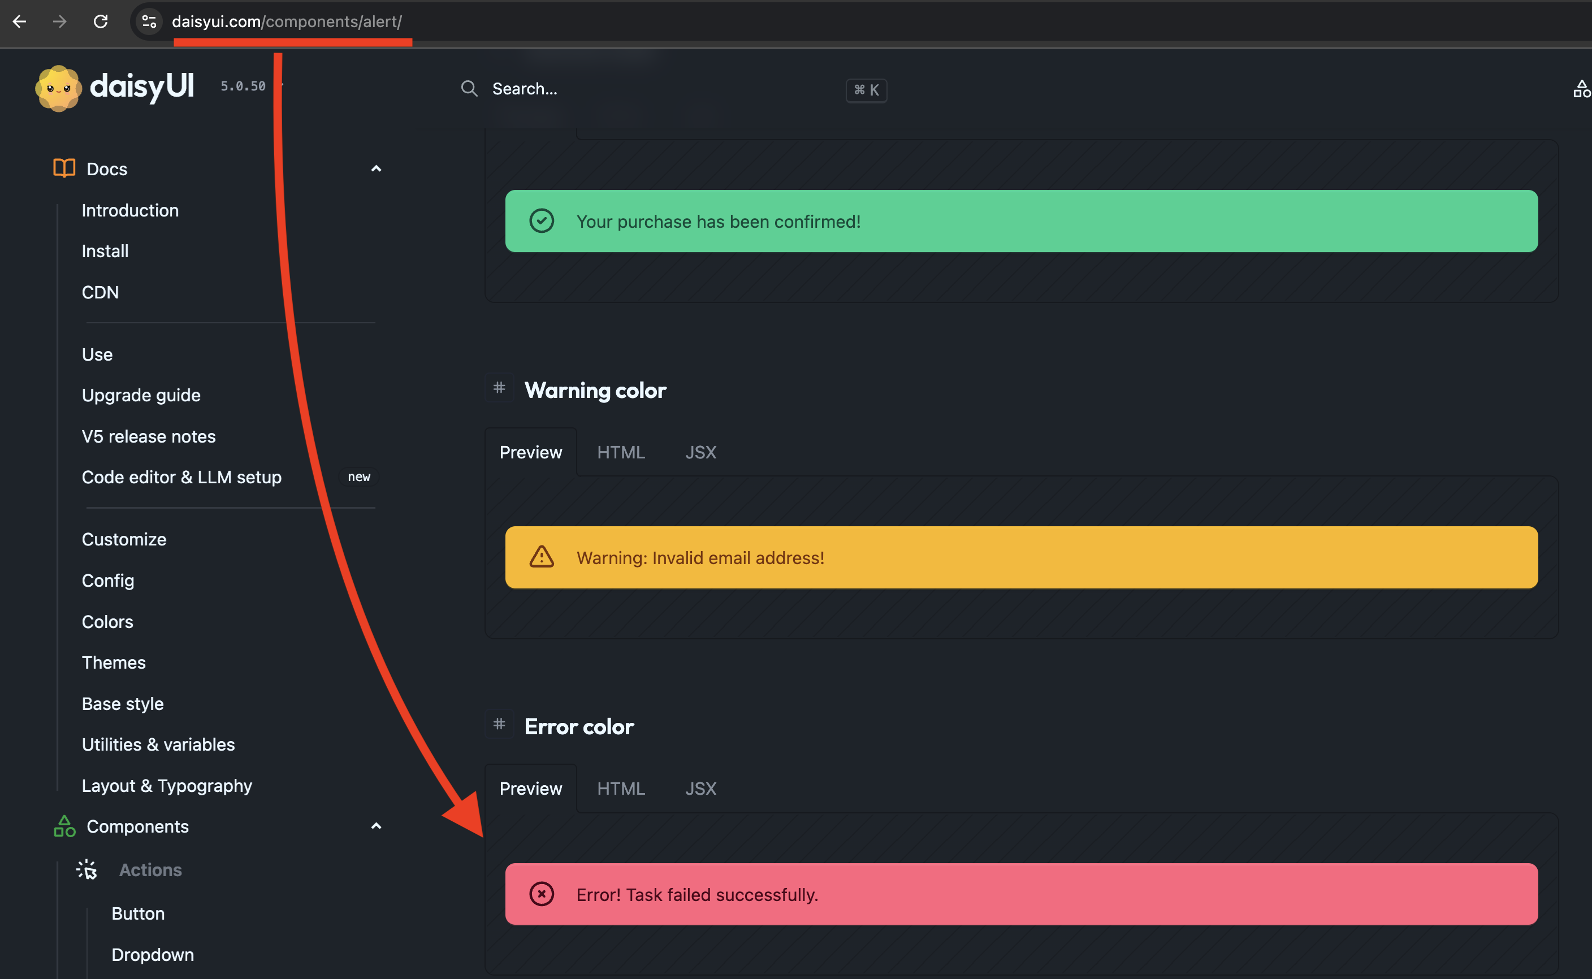Open site info icon in address bar
1592x979 pixels.
[x=149, y=21]
